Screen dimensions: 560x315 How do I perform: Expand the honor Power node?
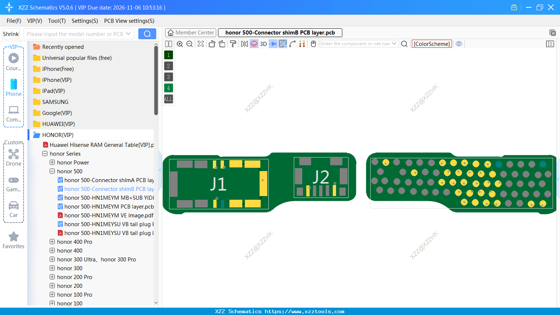(52, 163)
